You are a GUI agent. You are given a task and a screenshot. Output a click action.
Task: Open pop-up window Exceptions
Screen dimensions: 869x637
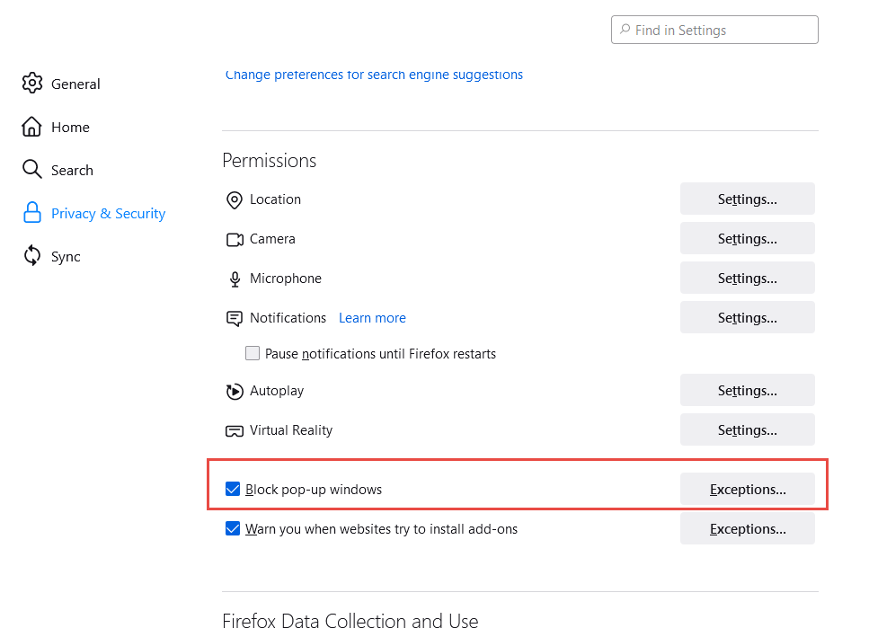point(747,489)
